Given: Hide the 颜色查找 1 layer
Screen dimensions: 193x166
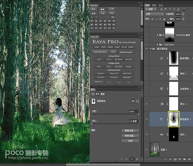Looking at the screenshot, I should (x=146, y=119).
